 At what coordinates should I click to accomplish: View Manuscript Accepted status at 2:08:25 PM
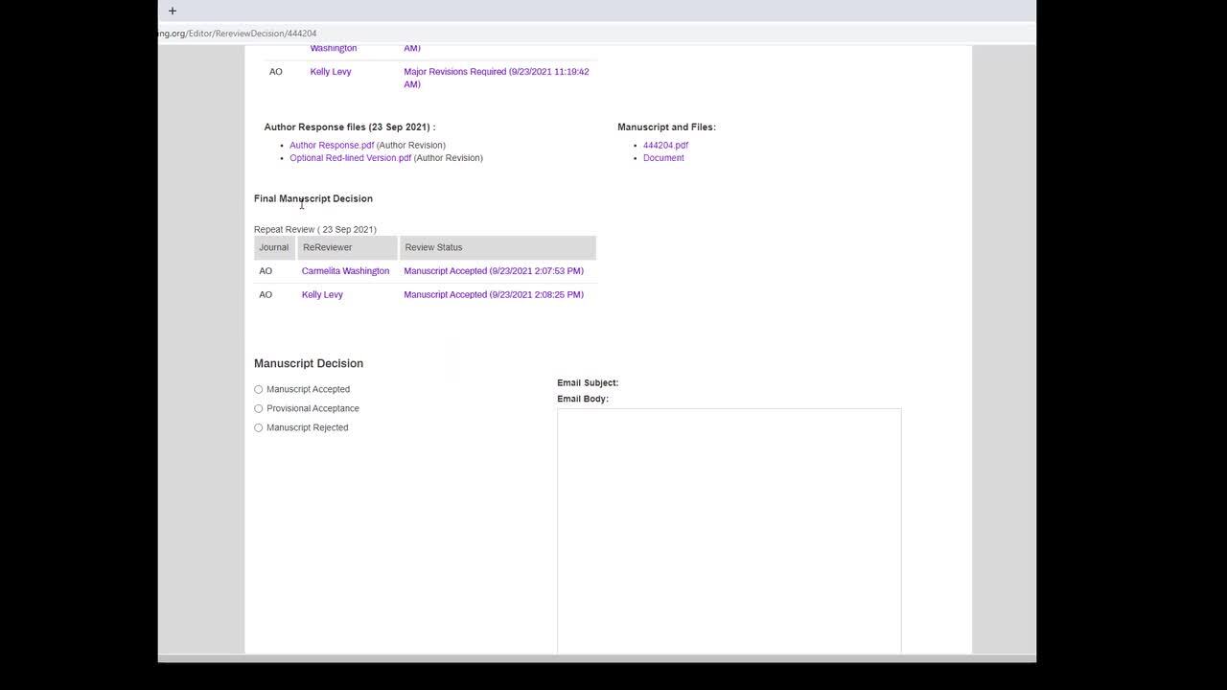tap(494, 295)
